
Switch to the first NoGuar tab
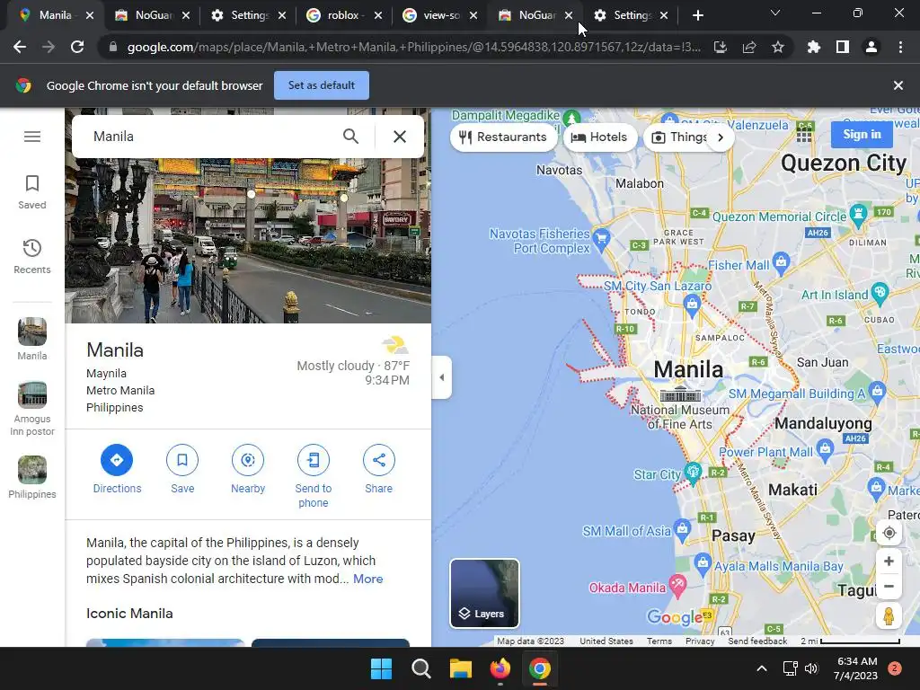[x=153, y=15]
